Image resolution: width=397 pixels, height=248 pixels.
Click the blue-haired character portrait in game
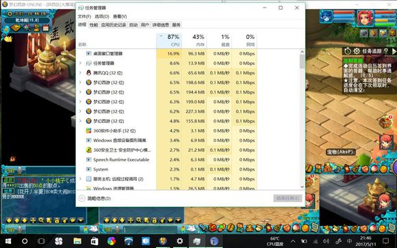click(x=326, y=16)
